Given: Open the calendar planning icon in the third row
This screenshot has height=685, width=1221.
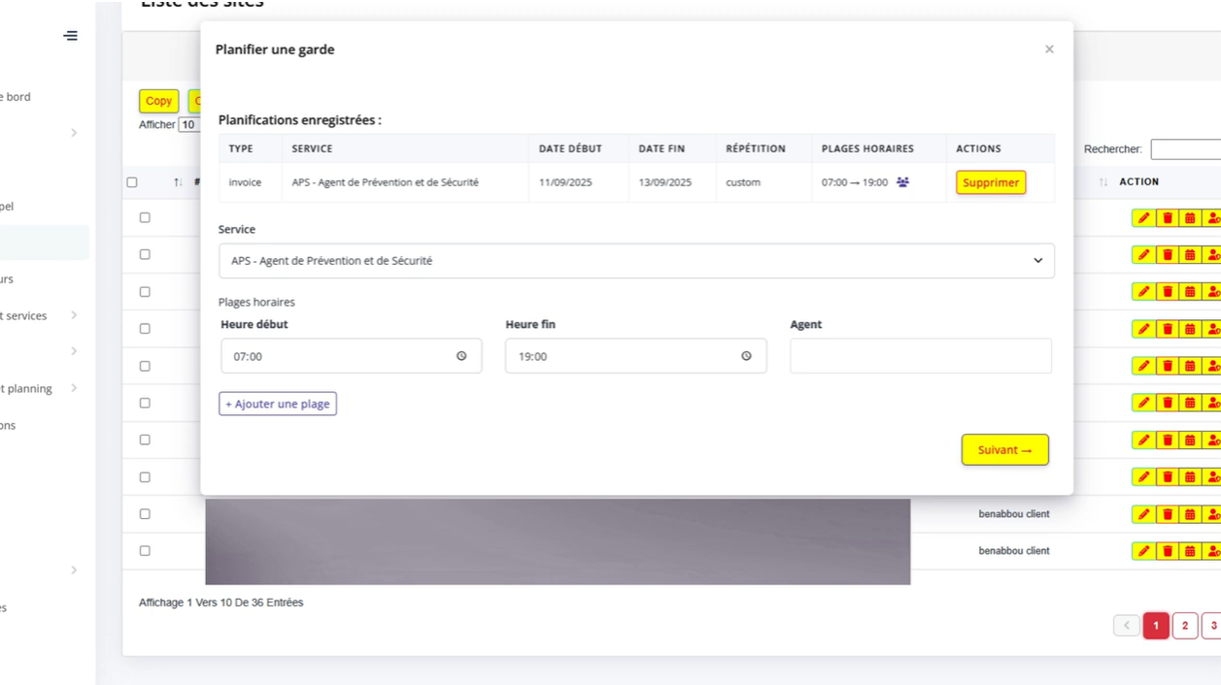Looking at the screenshot, I should [x=1190, y=292].
